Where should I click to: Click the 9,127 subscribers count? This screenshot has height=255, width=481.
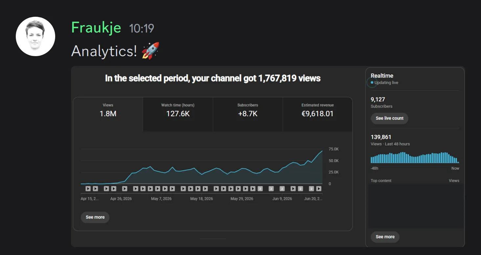click(378, 99)
